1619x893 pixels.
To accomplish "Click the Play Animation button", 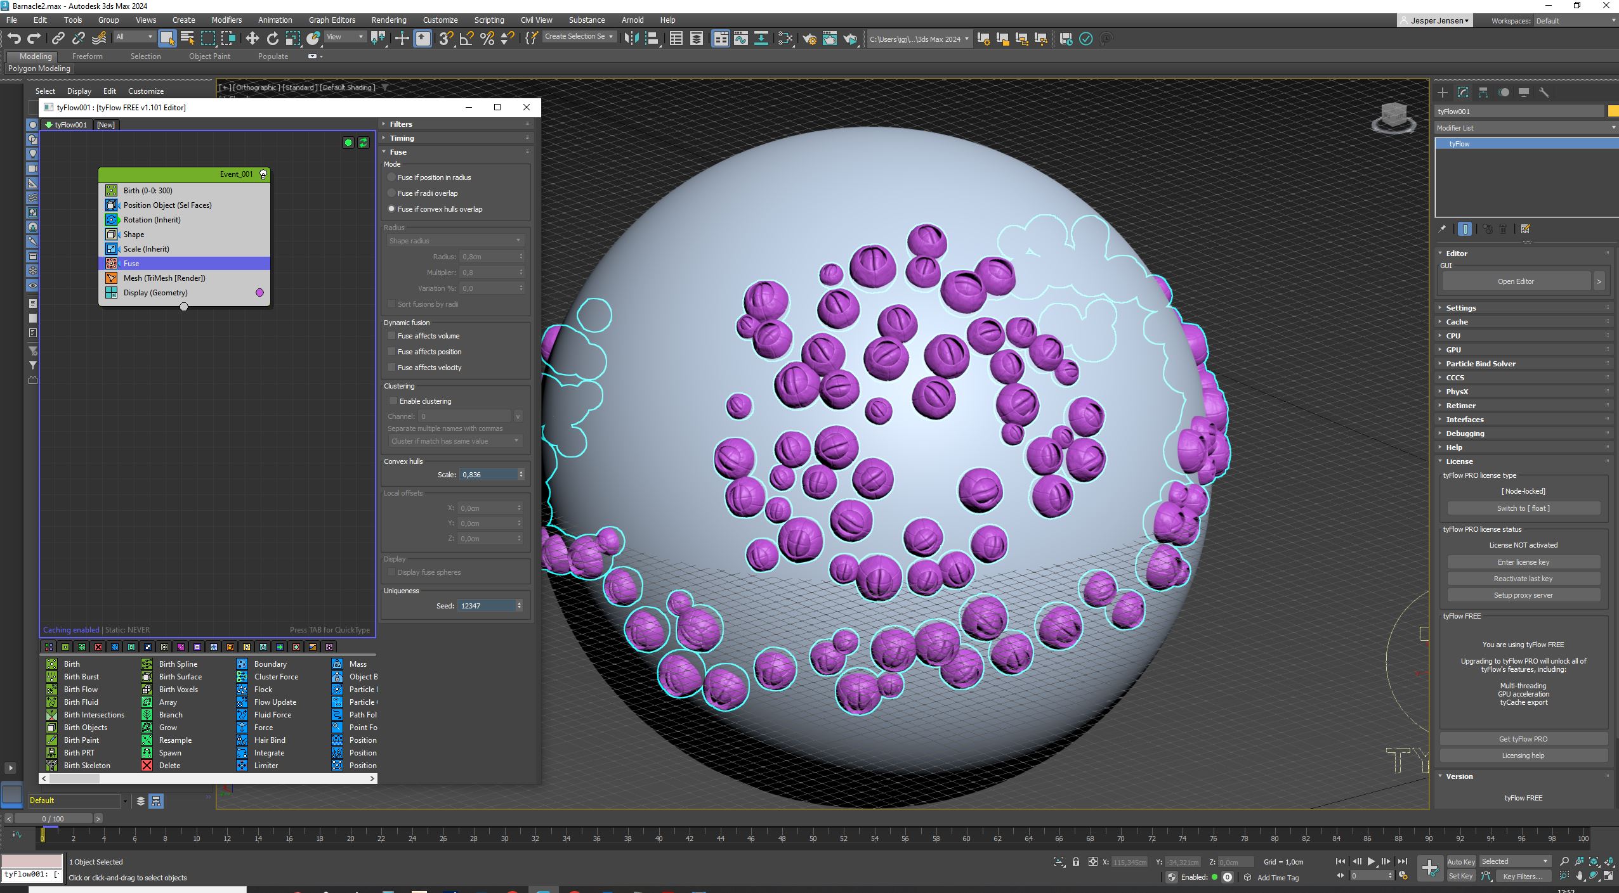I will [1371, 861].
